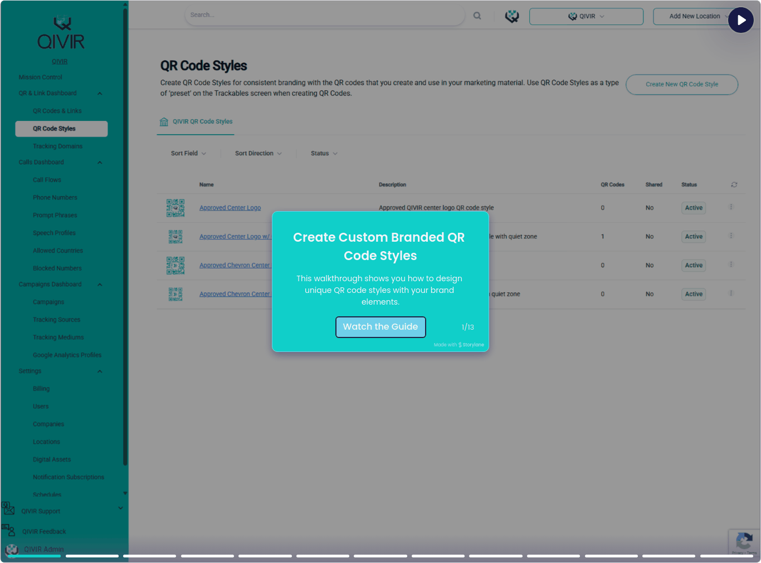Open the Digital Assets page

point(52,460)
